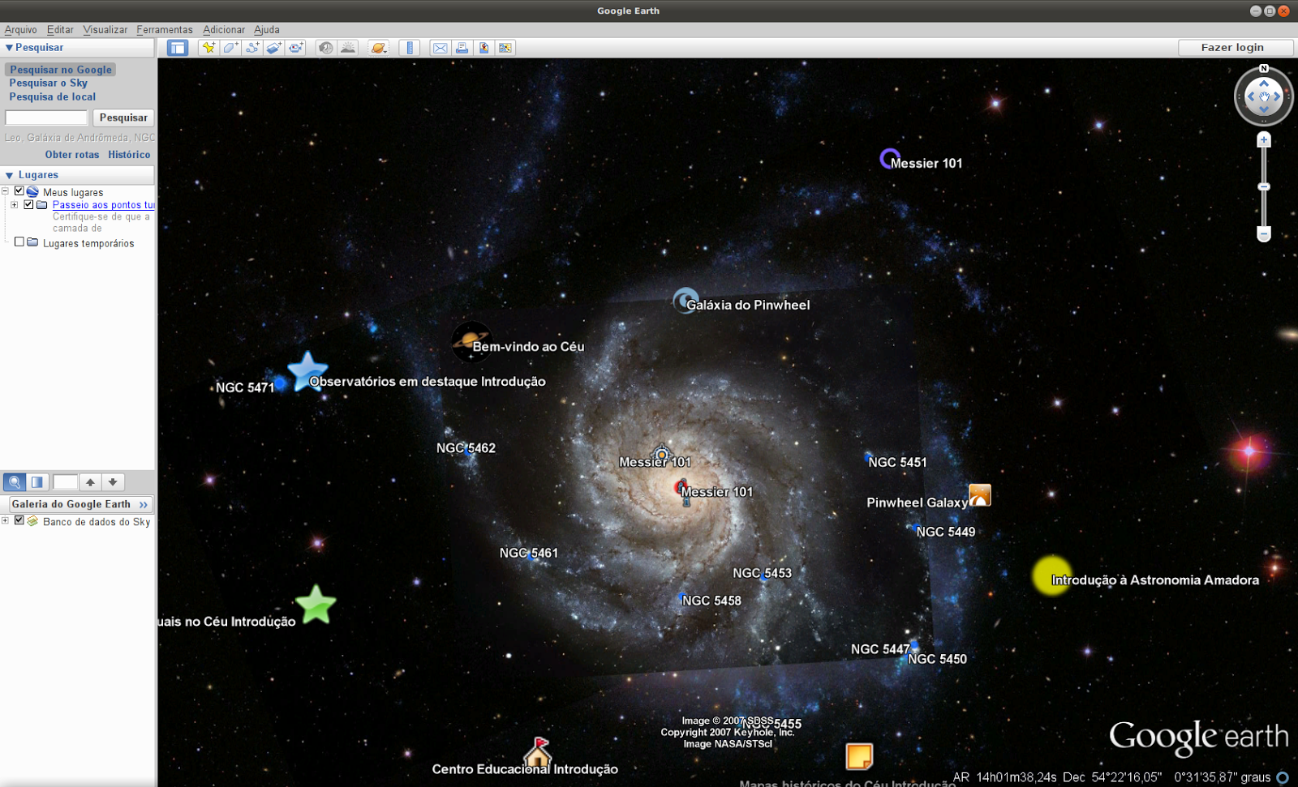Select the Add Image Overlay tool
1298x787 pixels.
pyautogui.click(x=274, y=48)
